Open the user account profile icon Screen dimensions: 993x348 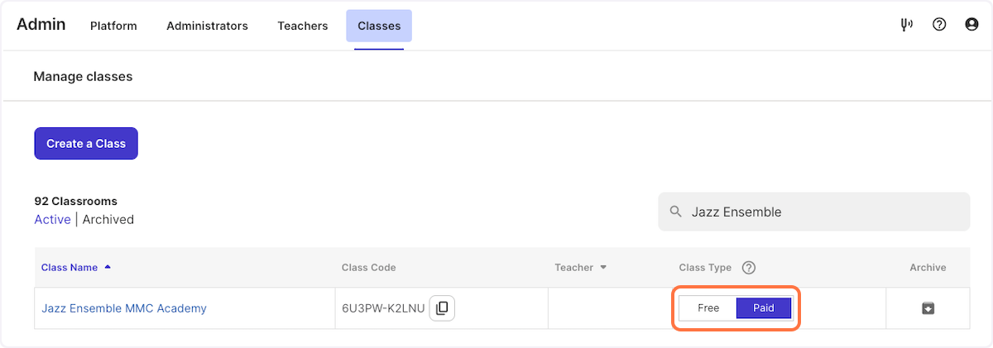(x=972, y=25)
